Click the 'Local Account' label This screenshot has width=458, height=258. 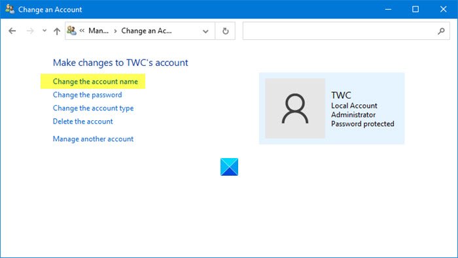click(x=354, y=106)
